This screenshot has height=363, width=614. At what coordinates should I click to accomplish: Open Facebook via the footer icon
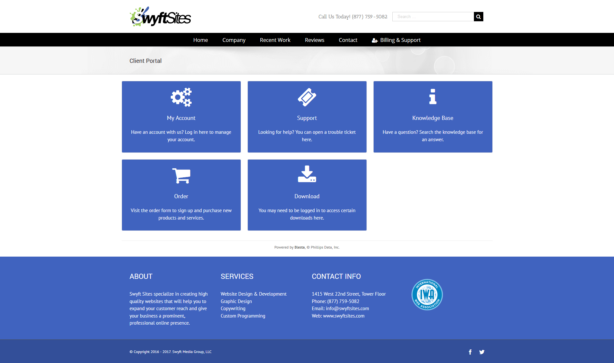pos(470,352)
